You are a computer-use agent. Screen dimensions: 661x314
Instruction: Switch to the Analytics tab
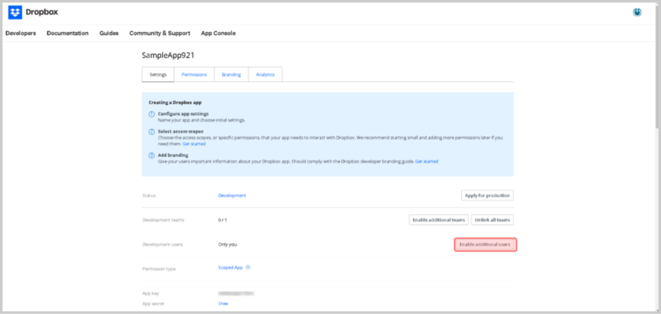point(265,75)
